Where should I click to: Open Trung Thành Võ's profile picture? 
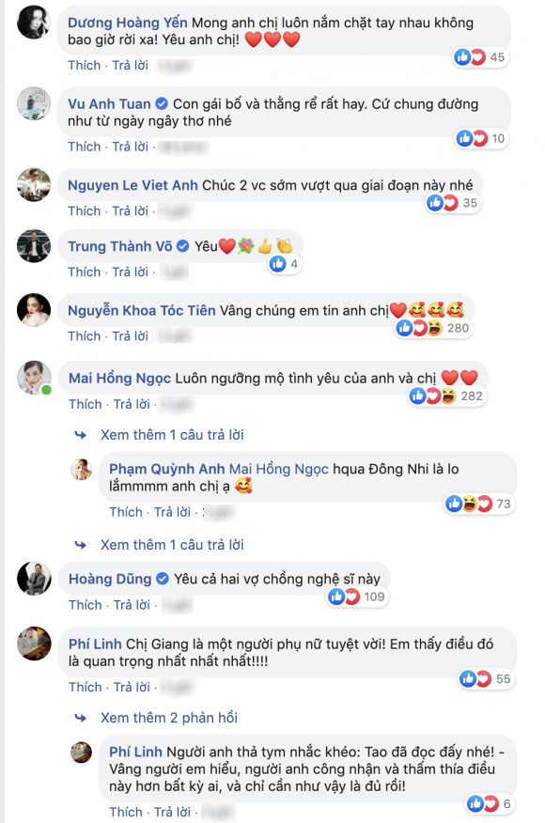coord(34,246)
